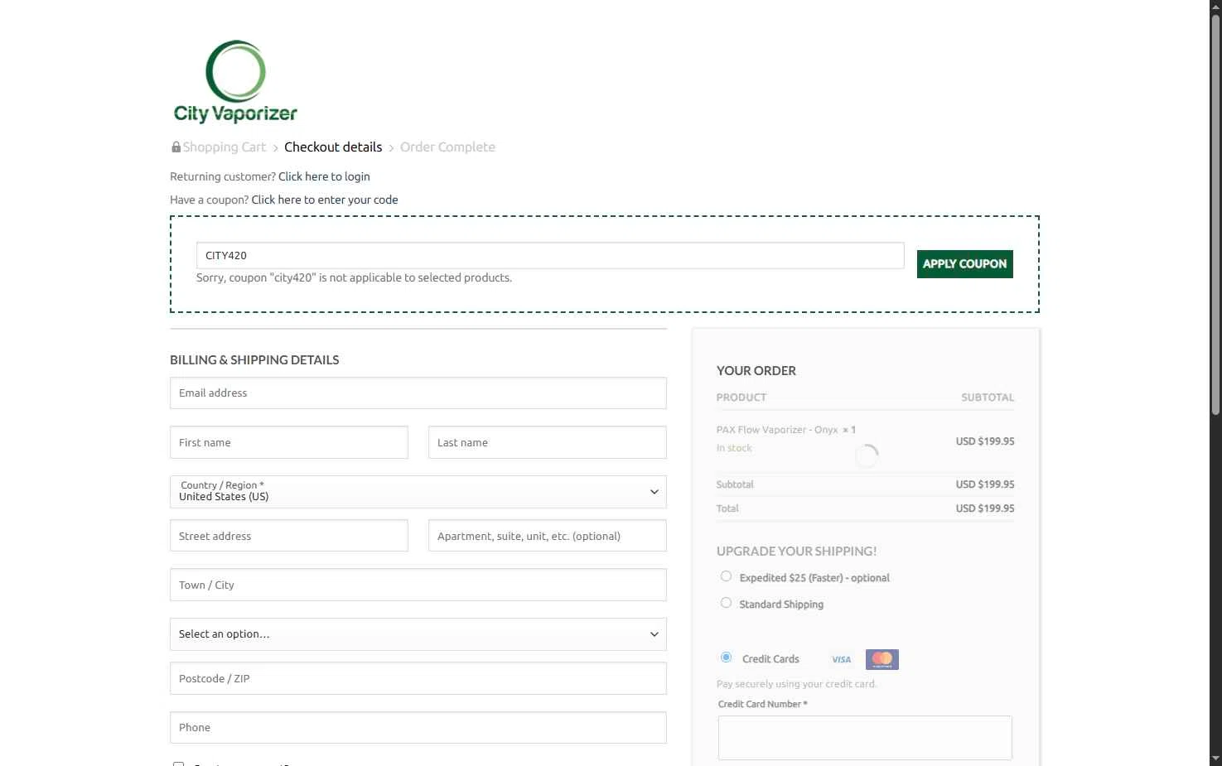The image size is (1222, 766).
Task: Click the BILLING & SHIPPING DETAILS heading
Action: 254,360
